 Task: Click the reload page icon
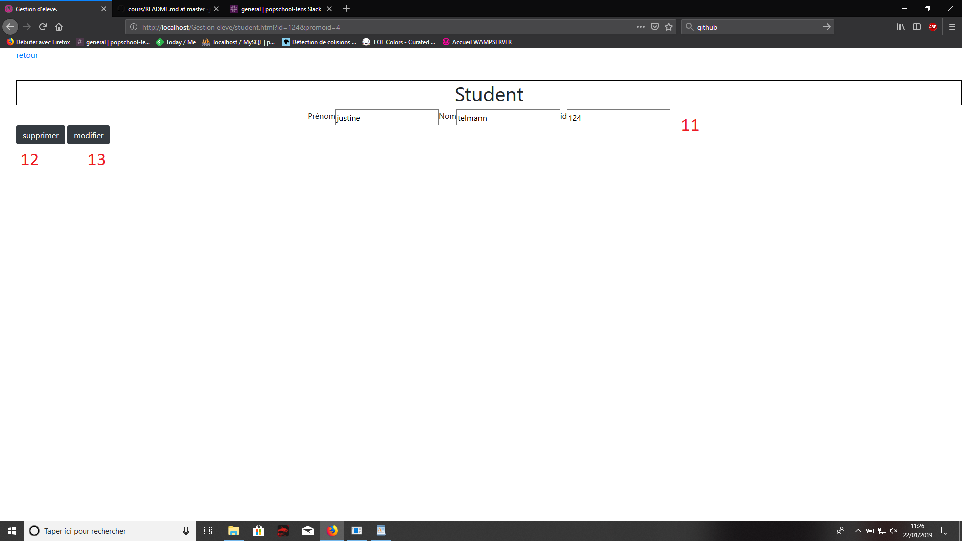[x=43, y=27]
